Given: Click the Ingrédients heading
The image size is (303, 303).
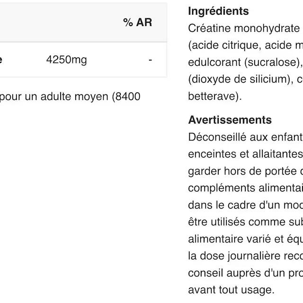Looking at the screenshot, I should 218,11.
